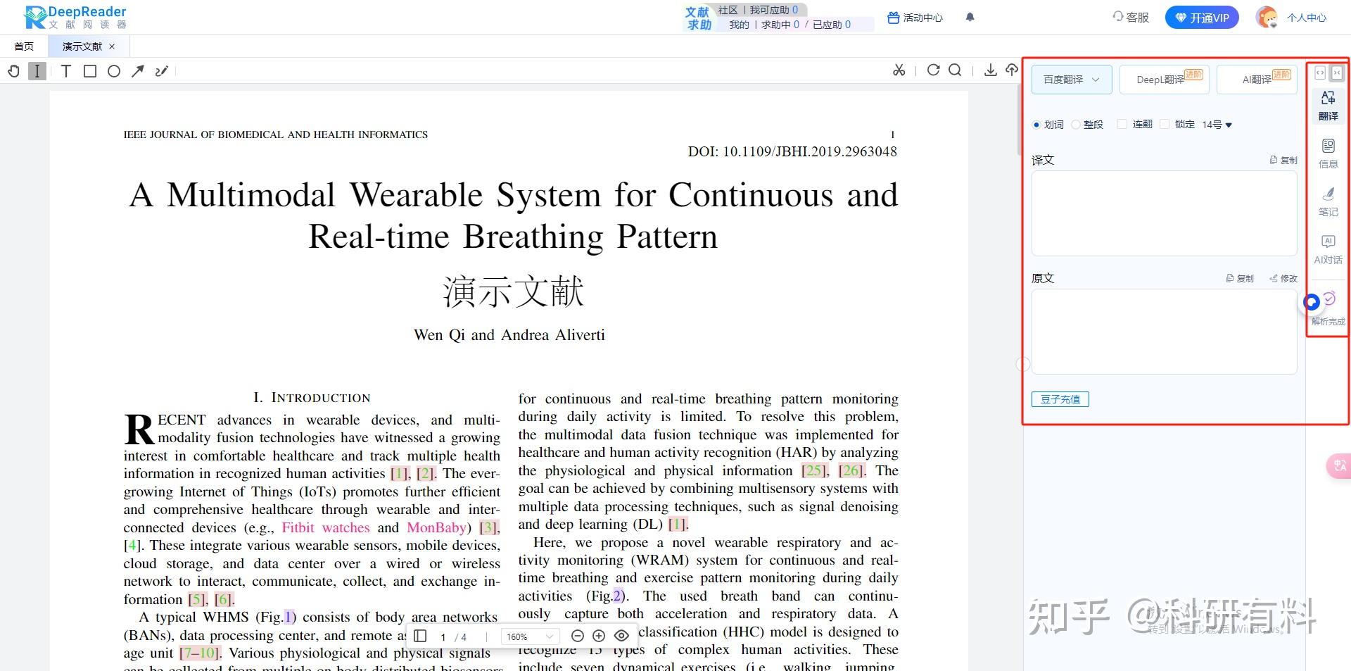
Task: Open the user avatar profile
Action: tap(1267, 17)
